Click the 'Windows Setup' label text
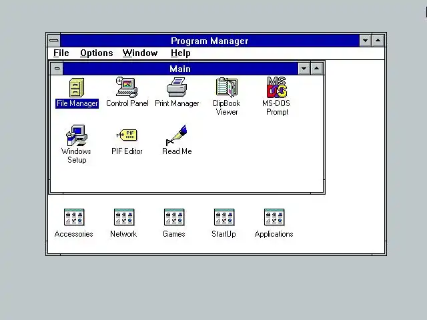Image resolution: width=427 pixels, height=320 pixels. tap(77, 155)
